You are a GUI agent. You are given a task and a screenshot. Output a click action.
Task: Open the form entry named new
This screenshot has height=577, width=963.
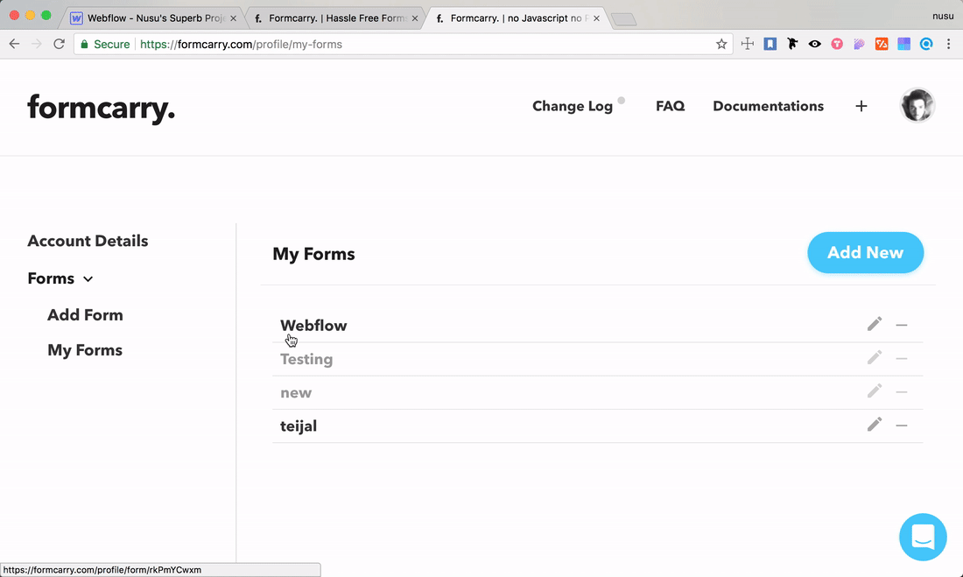coord(295,392)
